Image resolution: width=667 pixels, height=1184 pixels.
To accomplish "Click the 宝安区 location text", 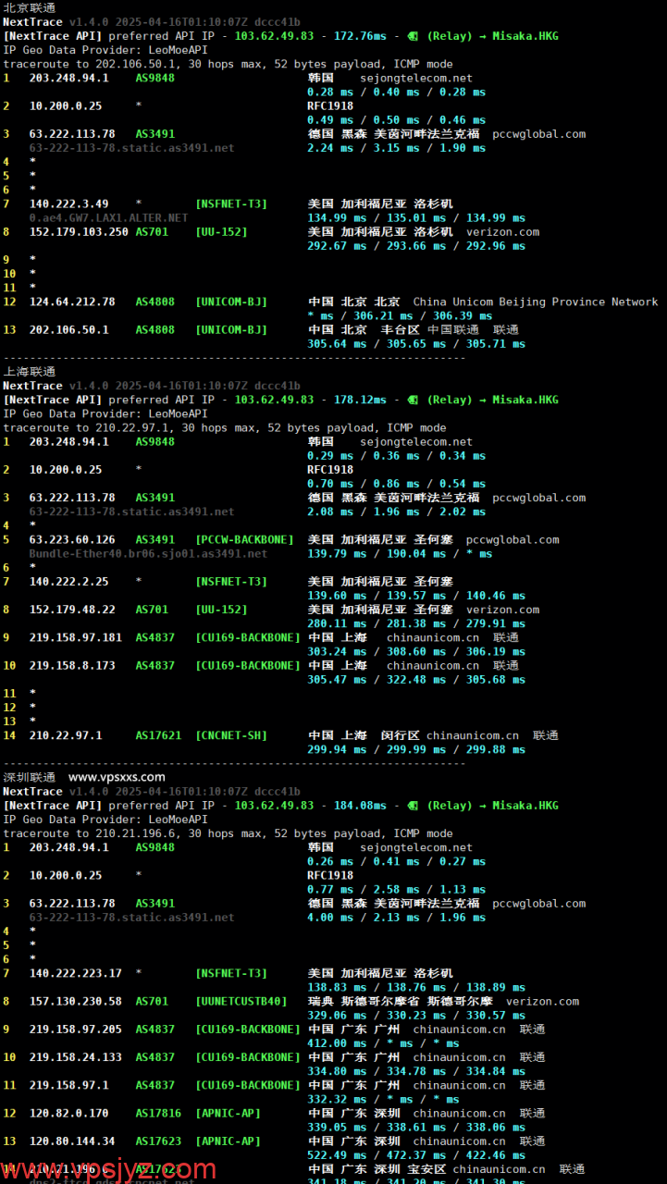I will tap(427, 1169).
